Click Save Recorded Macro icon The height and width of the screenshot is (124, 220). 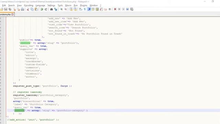pyautogui.click(x=132, y=9)
